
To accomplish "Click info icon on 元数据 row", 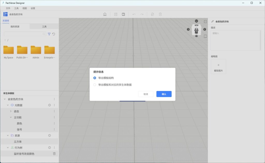I will 49,105.
